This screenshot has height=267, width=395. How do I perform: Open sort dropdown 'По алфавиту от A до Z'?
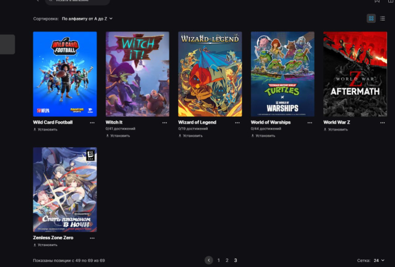point(87,19)
